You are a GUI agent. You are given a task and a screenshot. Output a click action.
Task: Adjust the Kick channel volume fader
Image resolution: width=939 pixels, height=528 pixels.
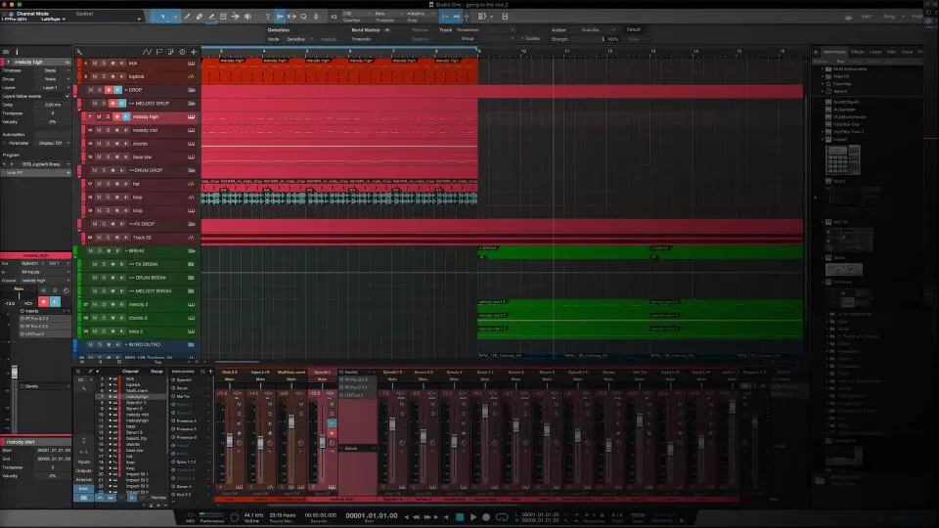click(x=229, y=441)
